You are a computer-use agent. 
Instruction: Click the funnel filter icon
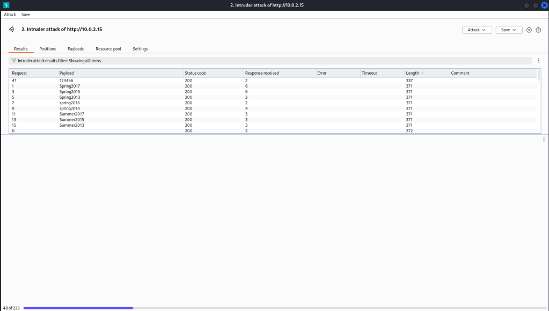pyautogui.click(x=14, y=61)
